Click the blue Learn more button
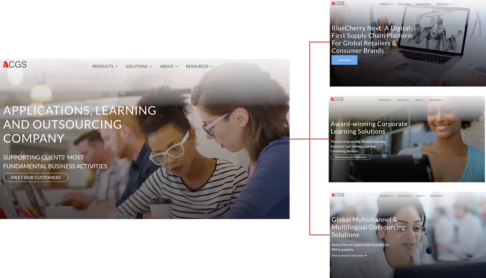Viewport: 486px width, 278px height. point(344,60)
